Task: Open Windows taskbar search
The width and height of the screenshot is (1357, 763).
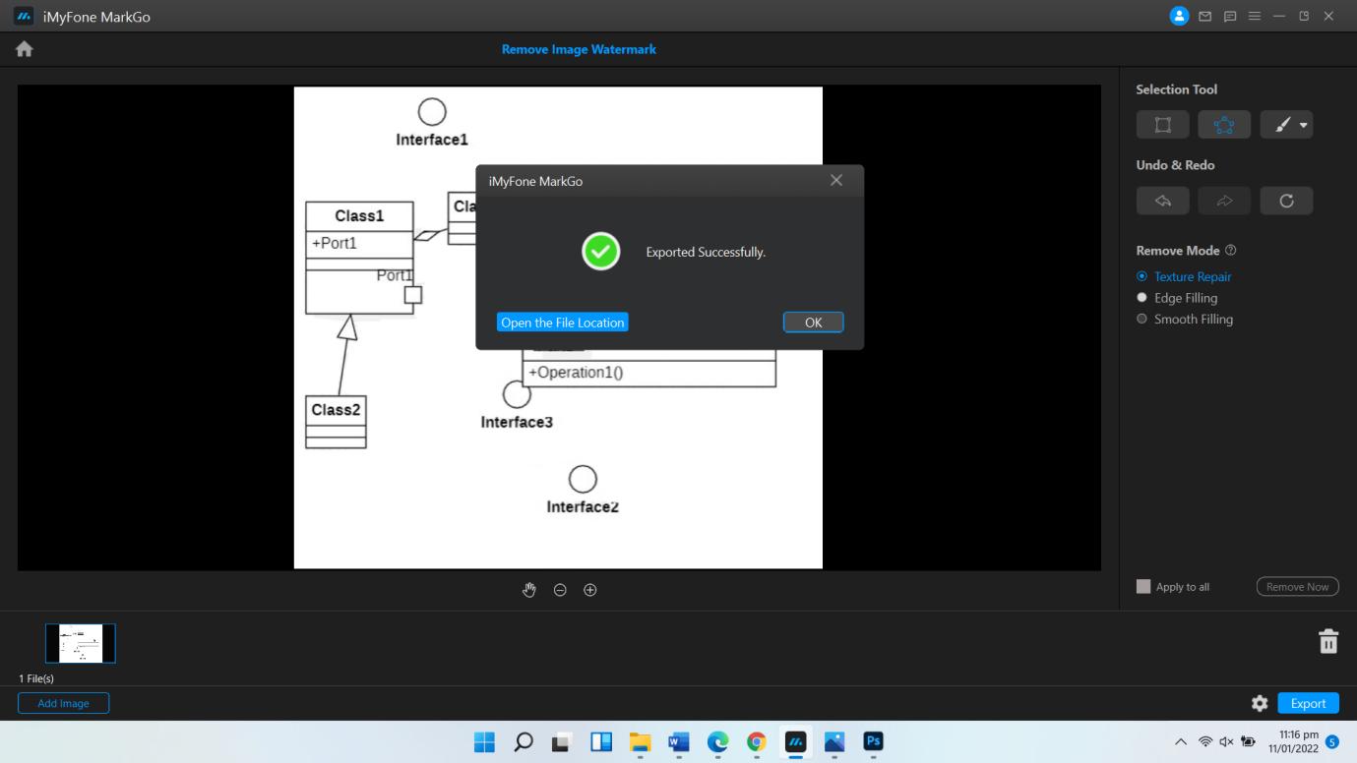Action: click(523, 742)
